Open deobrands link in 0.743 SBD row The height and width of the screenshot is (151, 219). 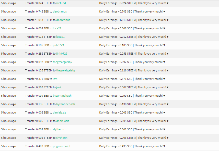tap(60, 11)
